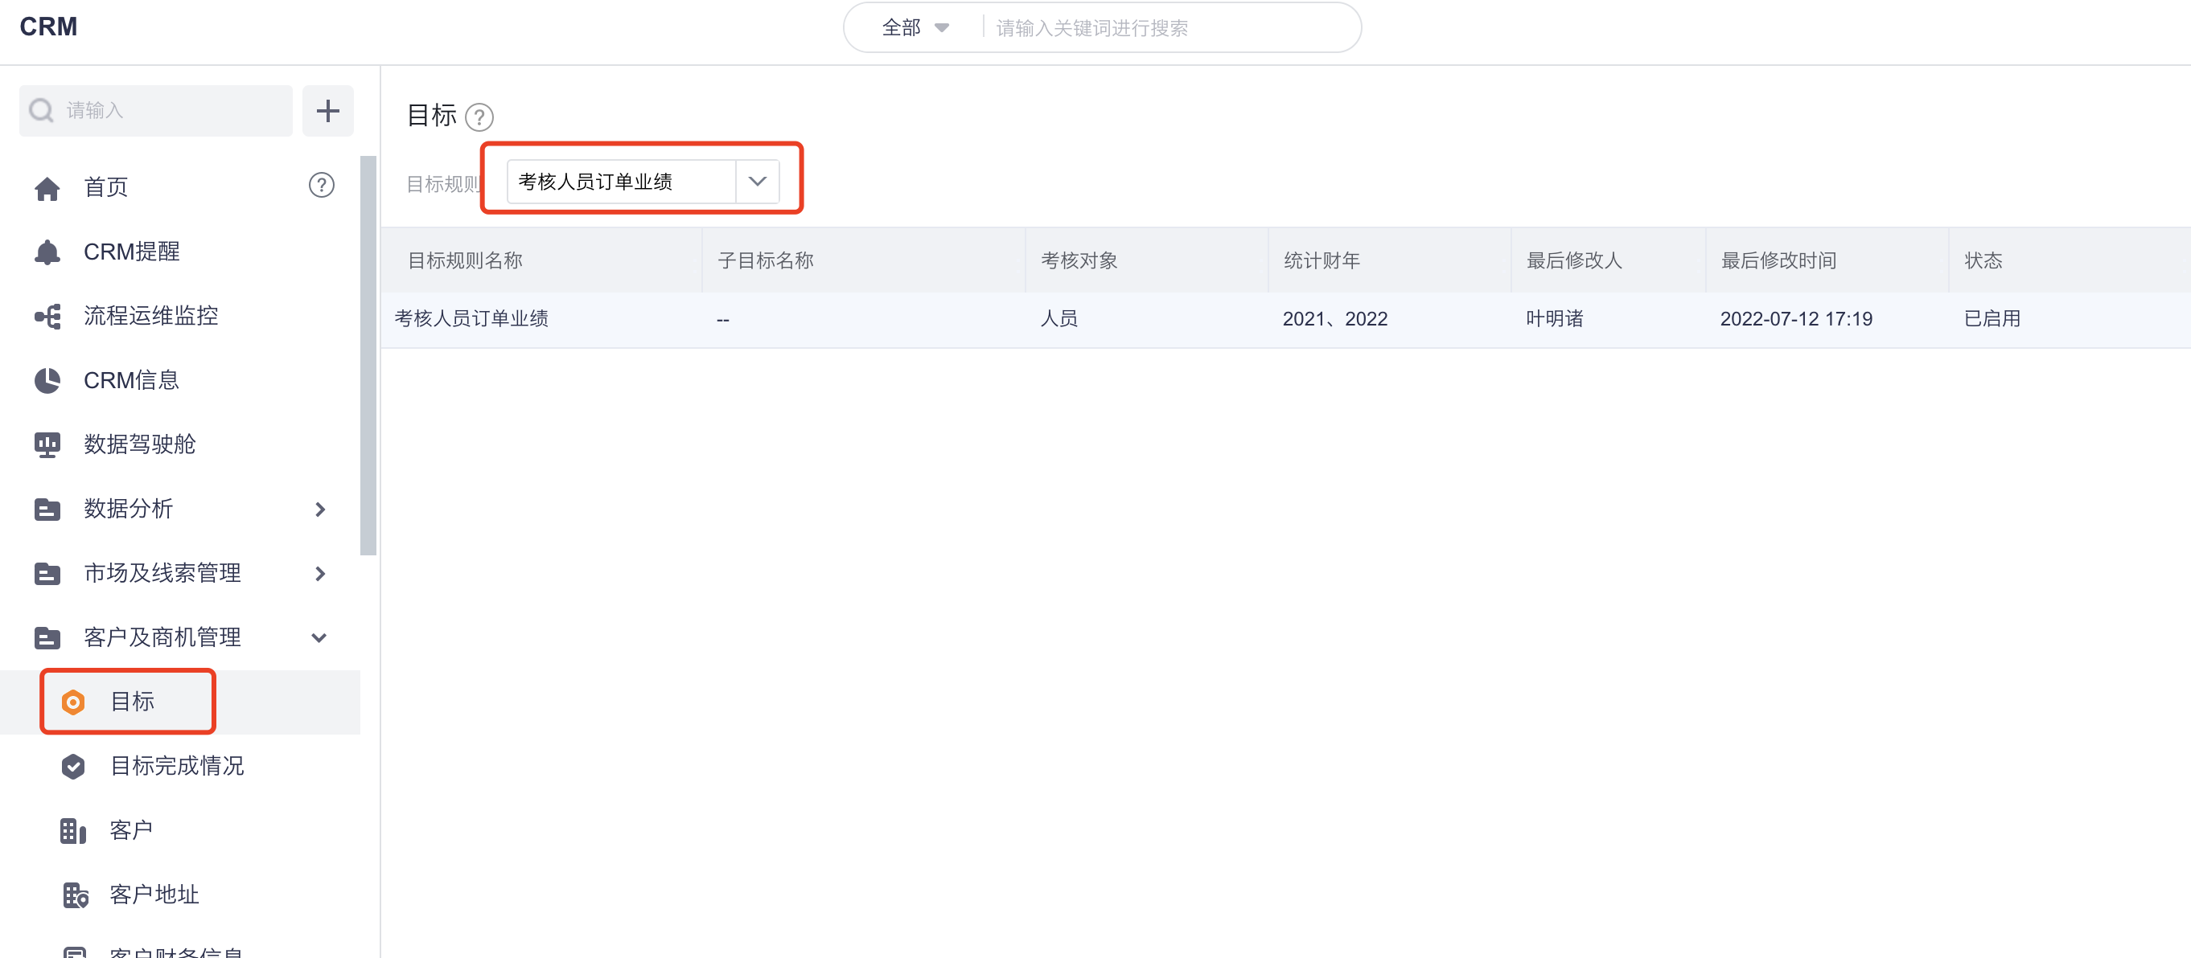Click the 目标完成情况 shield check icon
Screen dimensions: 2191x958
click(x=73, y=766)
